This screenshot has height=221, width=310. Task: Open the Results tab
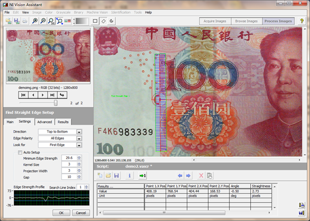coord(63,122)
